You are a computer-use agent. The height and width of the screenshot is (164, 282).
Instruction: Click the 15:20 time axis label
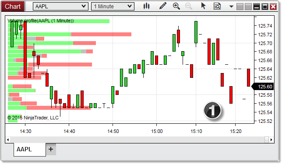(x=236, y=131)
